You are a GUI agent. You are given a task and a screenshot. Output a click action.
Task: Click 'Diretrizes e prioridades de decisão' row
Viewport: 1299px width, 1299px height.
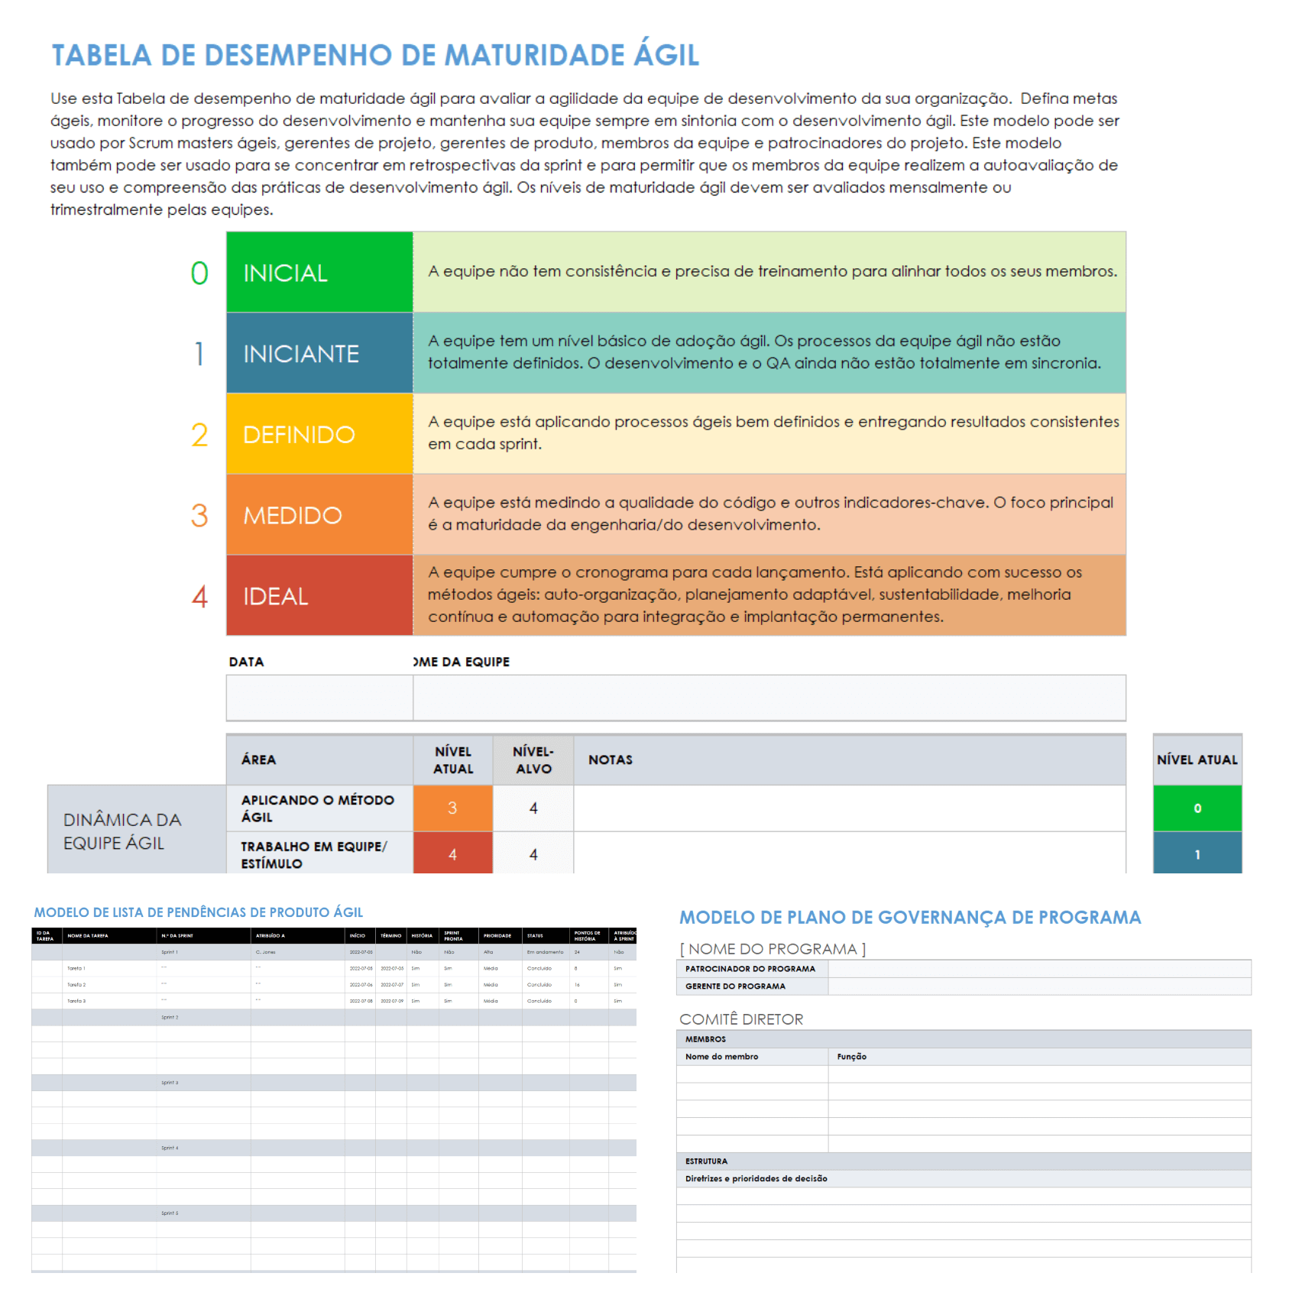coord(964,1179)
